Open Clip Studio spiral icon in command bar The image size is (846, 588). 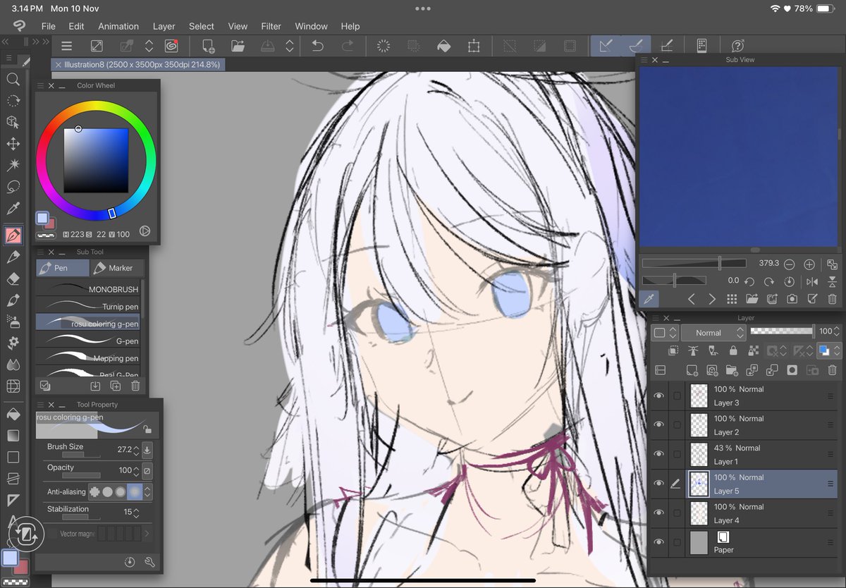click(171, 46)
